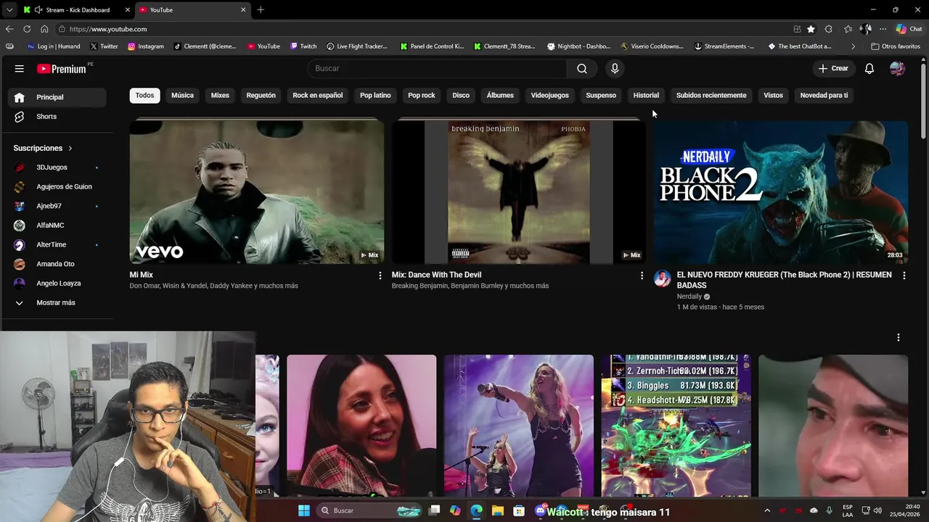Open the notifications bell
Screen dimensions: 929x522
pyautogui.click(x=869, y=68)
